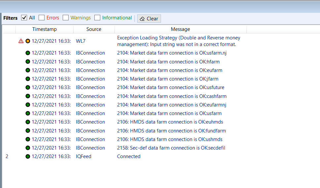Click the Source column header
This screenshot has height=188, width=320.
[94, 29]
